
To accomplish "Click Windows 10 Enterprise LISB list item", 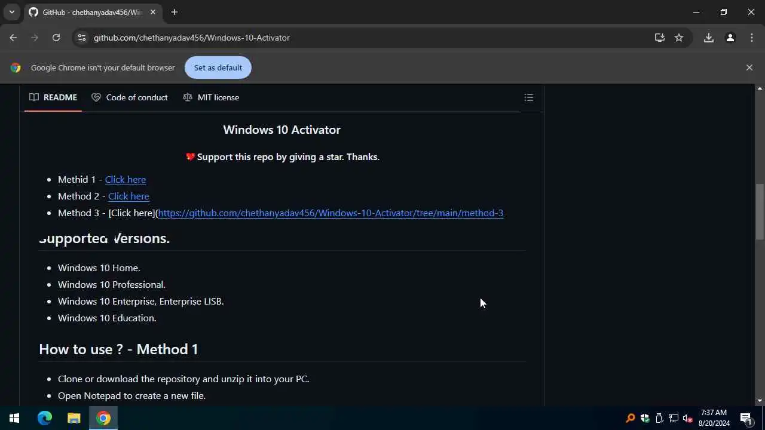I will (141, 301).
